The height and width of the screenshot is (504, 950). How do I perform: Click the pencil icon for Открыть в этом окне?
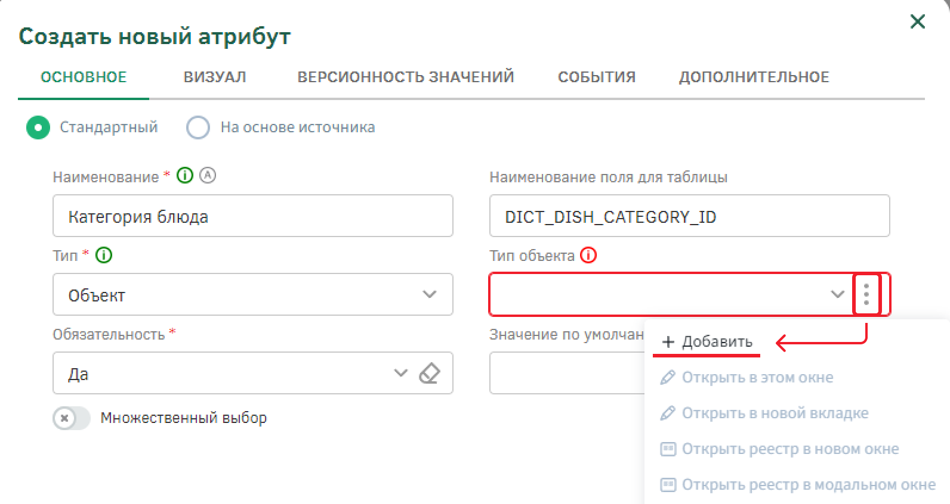pyautogui.click(x=668, y=378)
